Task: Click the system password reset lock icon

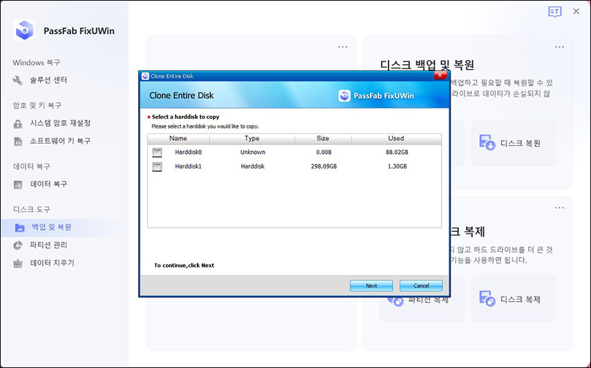Action: [18, 123]
